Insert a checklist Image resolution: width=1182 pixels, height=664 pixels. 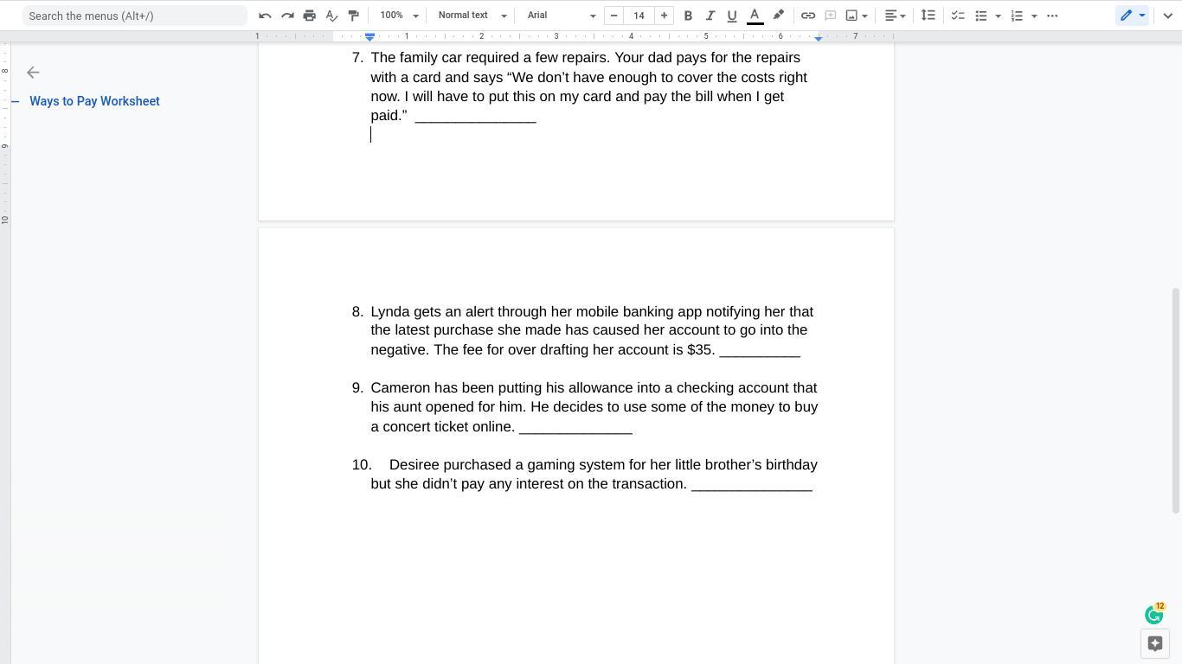pyautogui.click(x=958, y=16)
